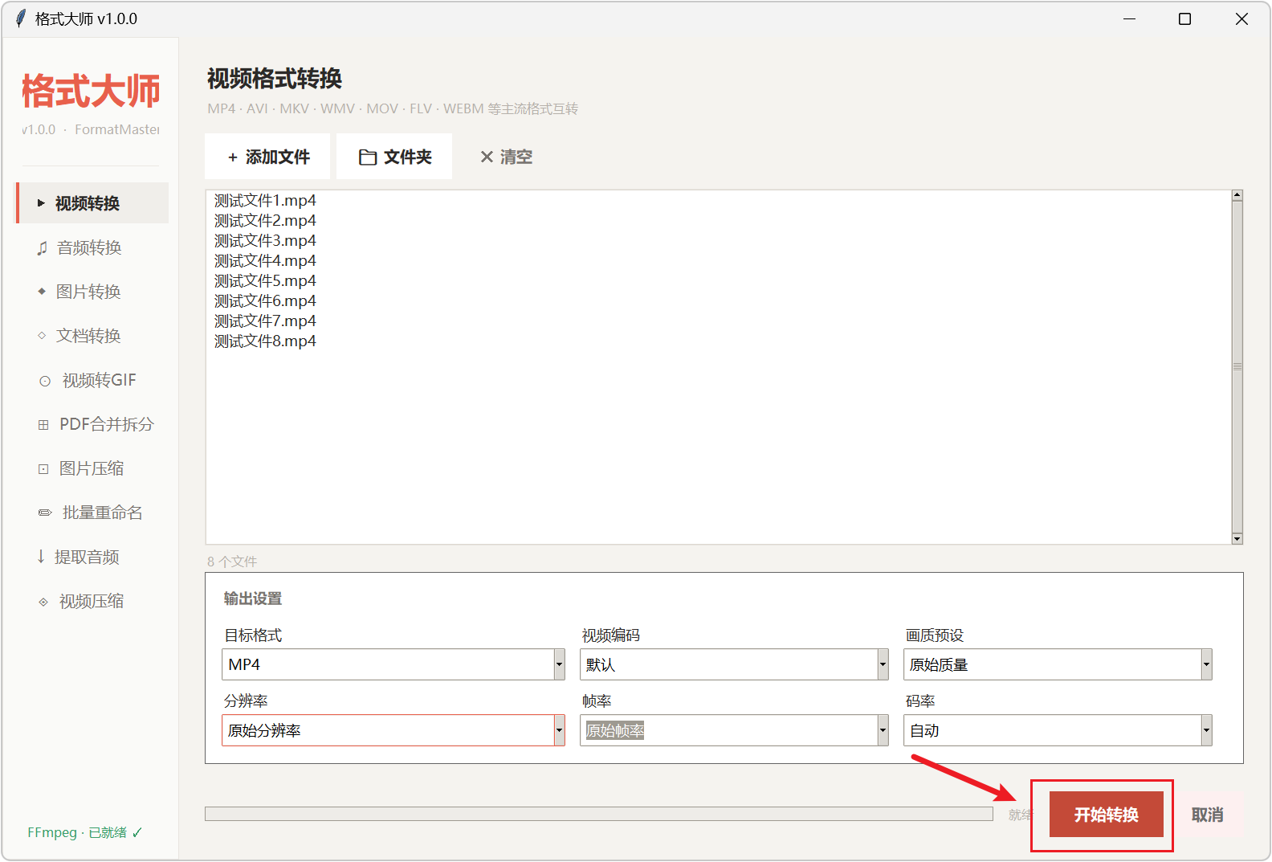Click the square icon beside 图片压缩
Viewport: 1272px width, 862px height.
click(43, 469)
